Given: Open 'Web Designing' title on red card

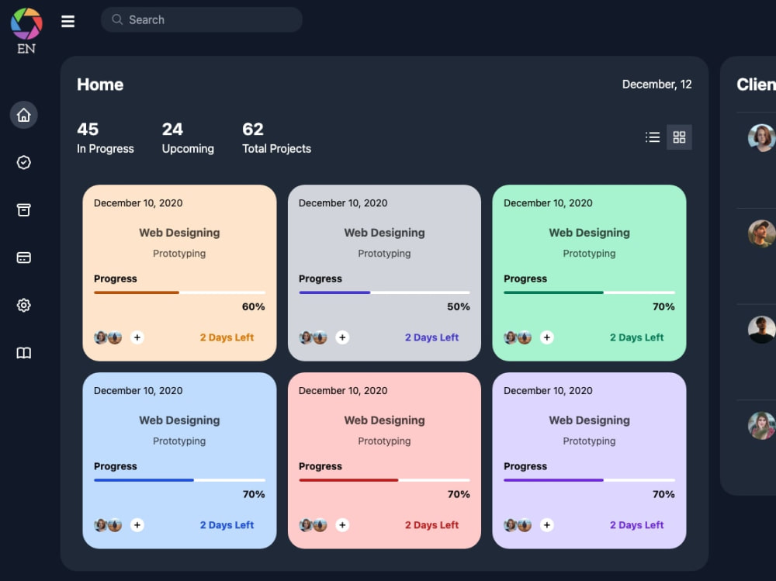Looking at the screenshot, I should coord(385,420).
